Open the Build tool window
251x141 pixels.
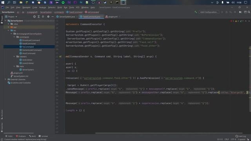click(32, 136)
